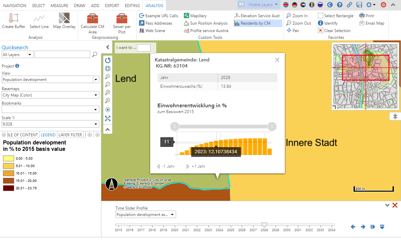Expand the Time Slider Profile dropdown
Viewport: 401px width, 246px height.
(145, 214)
